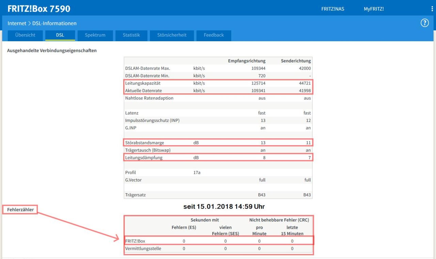Click the FRITZ!Box 7590 logo title
The height and width of the screenshot is (259, 436).
[x=39, y=9]
